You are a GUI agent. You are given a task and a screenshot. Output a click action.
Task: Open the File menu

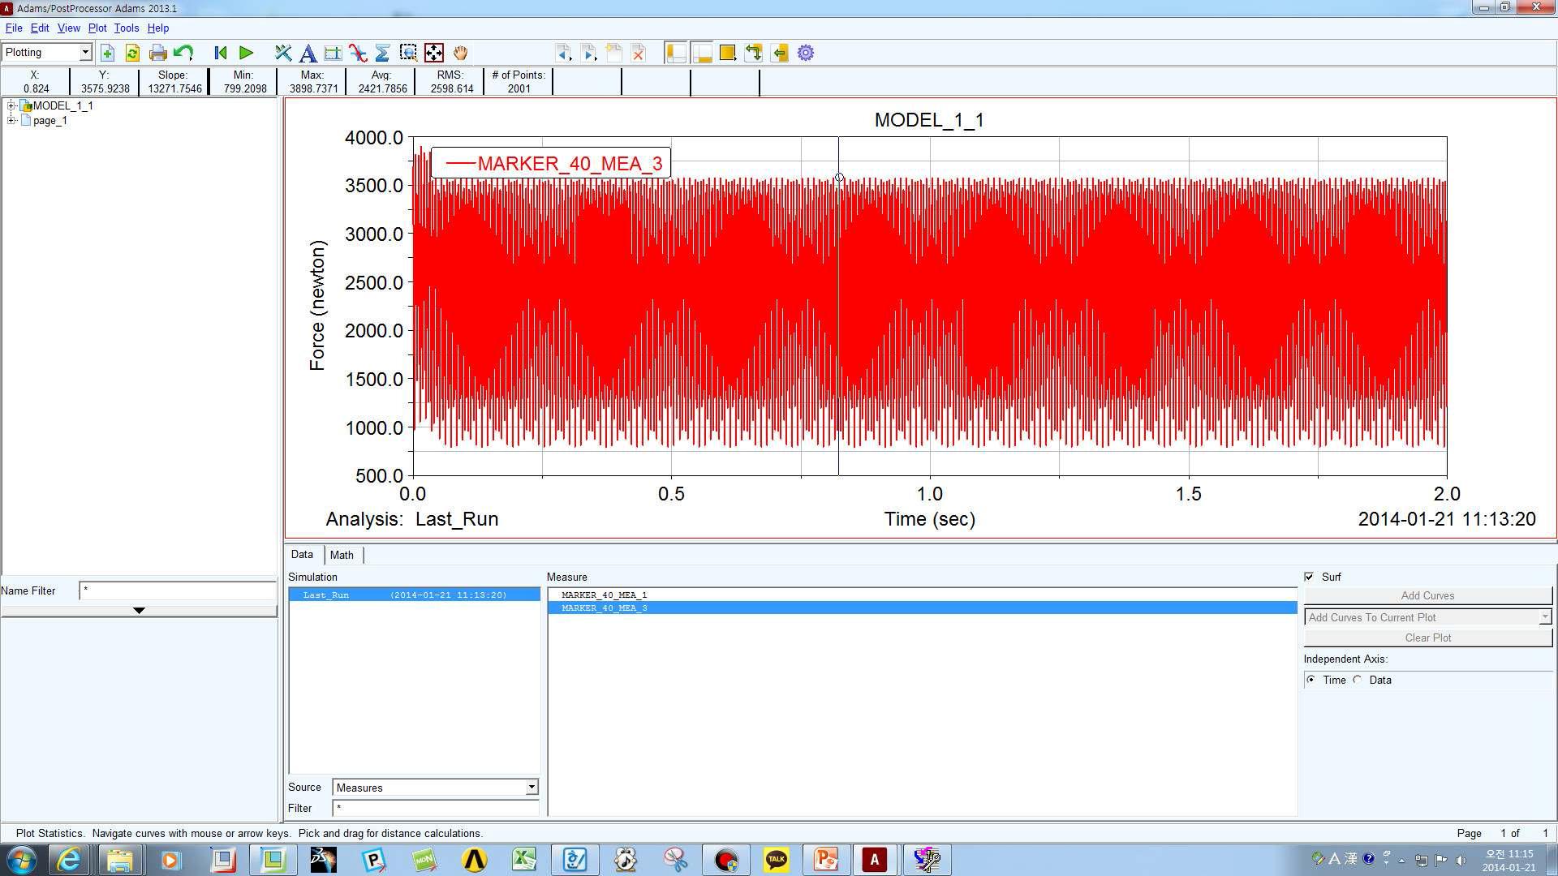(x=14, y=28)
